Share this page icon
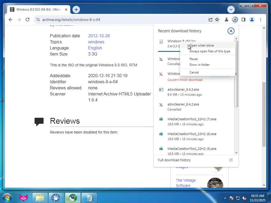This screenshot has width=271, height=203. coord(210,20)
